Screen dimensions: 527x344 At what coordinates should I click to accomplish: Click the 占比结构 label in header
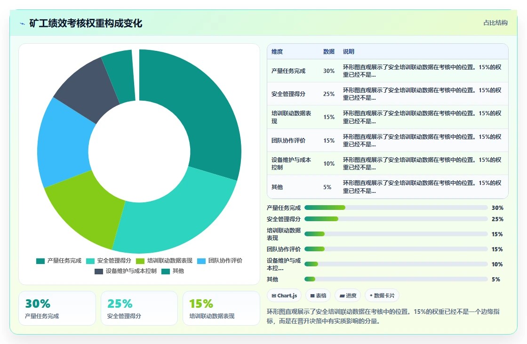tap(495, 23)
